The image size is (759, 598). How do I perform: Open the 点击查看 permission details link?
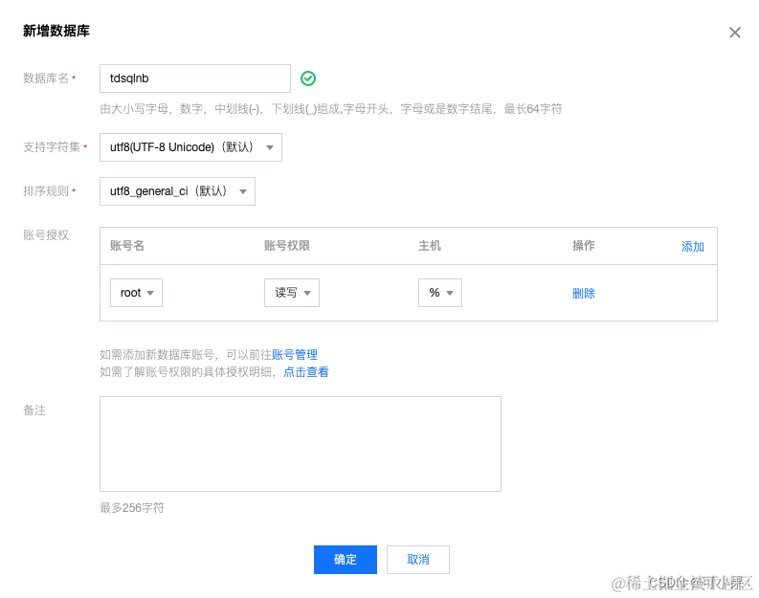305,372
